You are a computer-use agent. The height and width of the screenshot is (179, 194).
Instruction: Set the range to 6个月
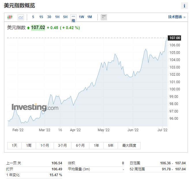point(80,146)
